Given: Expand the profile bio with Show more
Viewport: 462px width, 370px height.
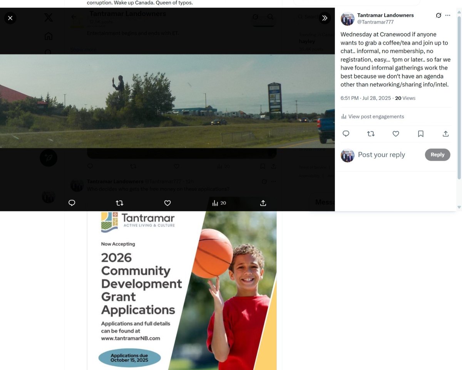Looking at the screenshot, I should point(83,49).
